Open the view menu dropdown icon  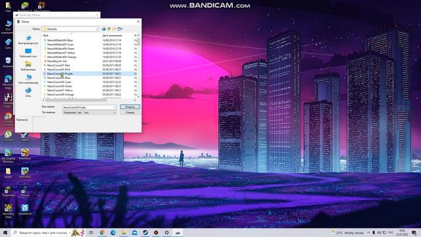click(120, 29)
